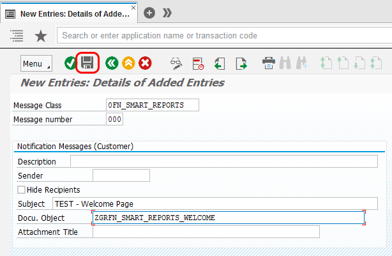Click the red Cancel X icon
Image resolution: width=392 pixels, height=256 pixels.
point(145,63)
